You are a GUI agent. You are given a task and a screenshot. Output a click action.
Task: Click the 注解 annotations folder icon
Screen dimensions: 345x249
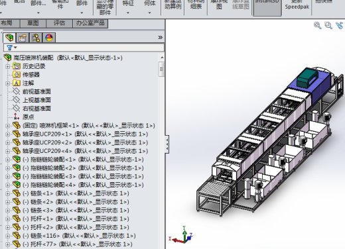(17, 83)
